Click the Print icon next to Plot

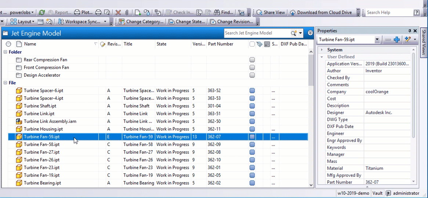coord(98,12)
